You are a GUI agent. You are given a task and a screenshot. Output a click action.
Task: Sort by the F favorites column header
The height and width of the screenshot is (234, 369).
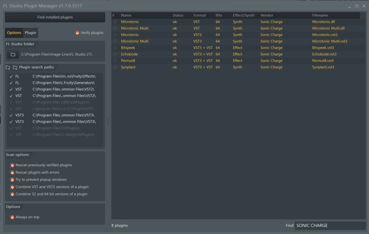click(114, 15)
